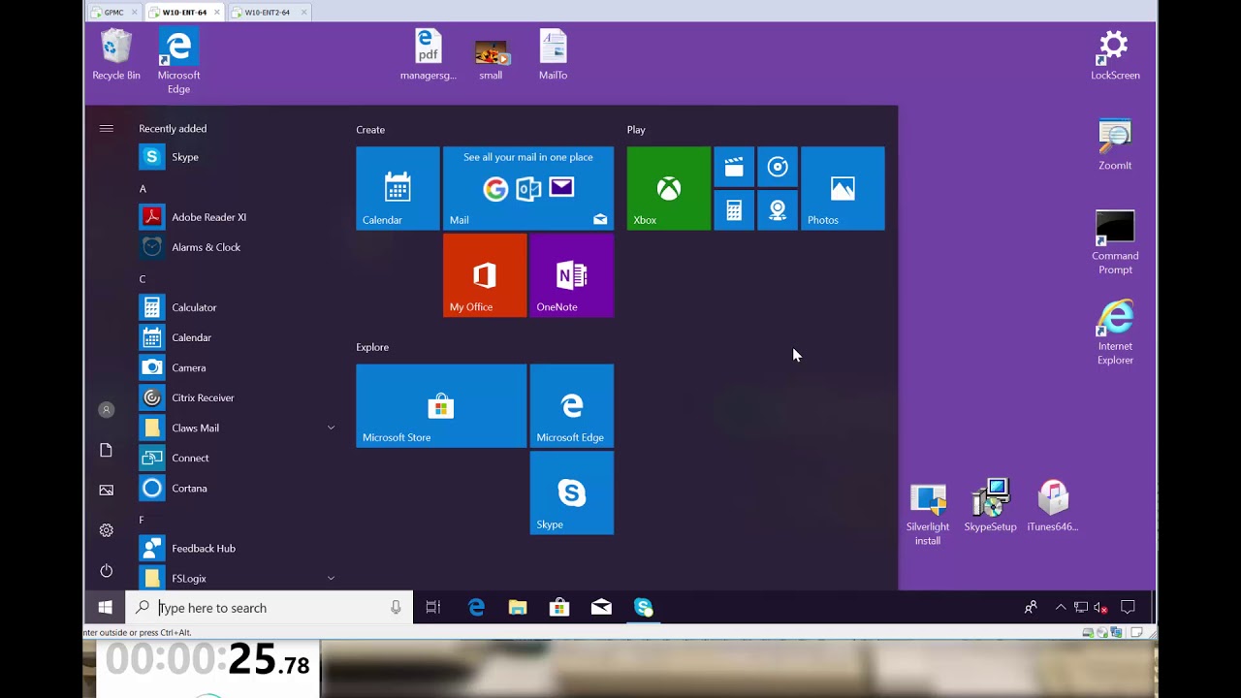Viewport: 1241px width, 698px height.
Task: Close the GPMC tab
Action: (135, 13)
